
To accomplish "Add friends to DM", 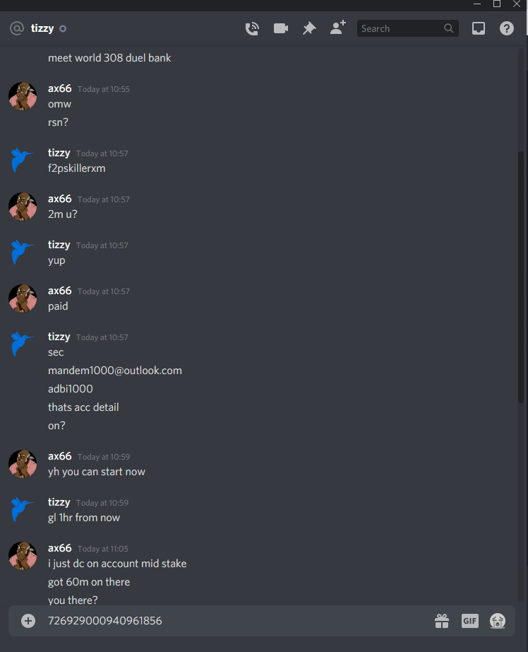I will pos(338,28).
